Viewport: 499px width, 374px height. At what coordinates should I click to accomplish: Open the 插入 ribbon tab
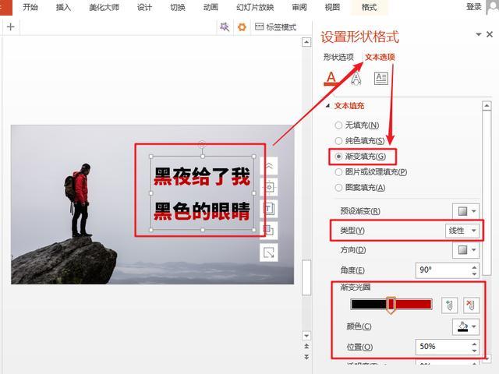point(63,7)
